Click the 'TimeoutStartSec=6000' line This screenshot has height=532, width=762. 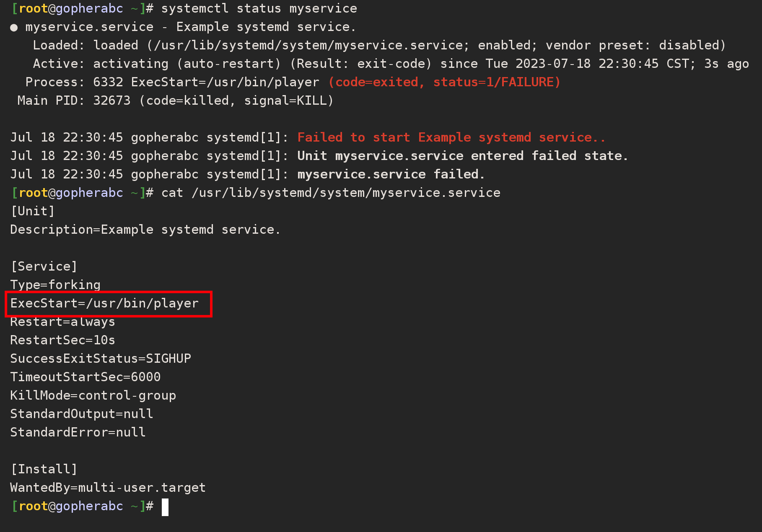[86, 377]
